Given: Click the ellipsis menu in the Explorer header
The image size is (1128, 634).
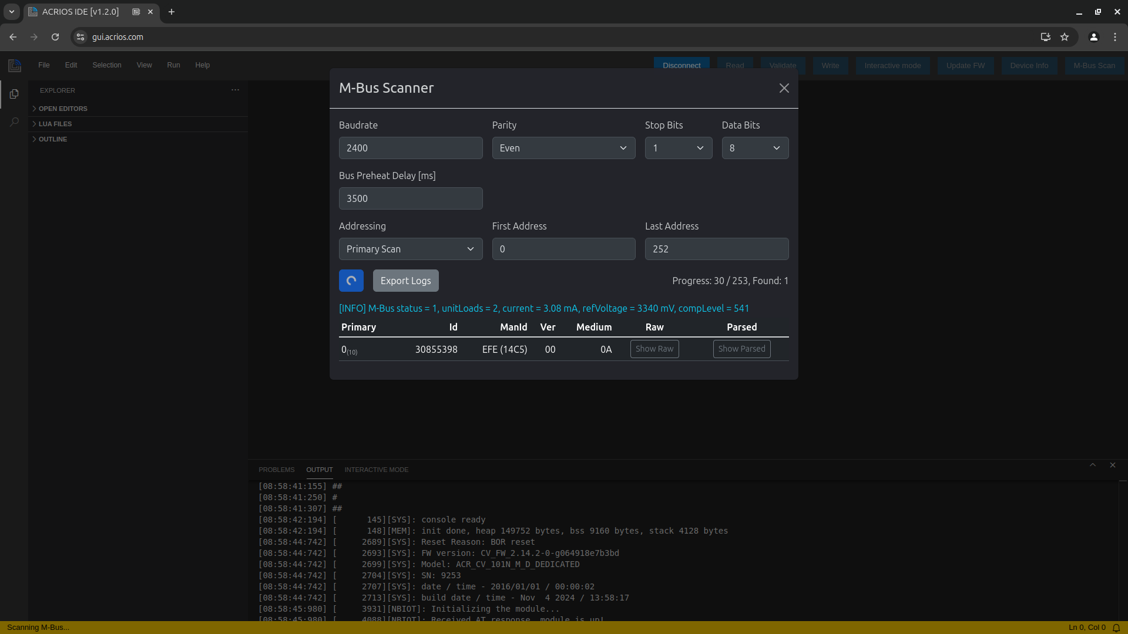Looking at the screenshot, I should pyautogui.click(x=236, y=90).
